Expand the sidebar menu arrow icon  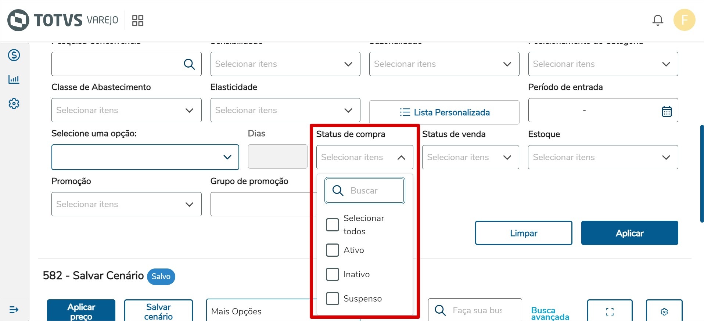point(14,310)
